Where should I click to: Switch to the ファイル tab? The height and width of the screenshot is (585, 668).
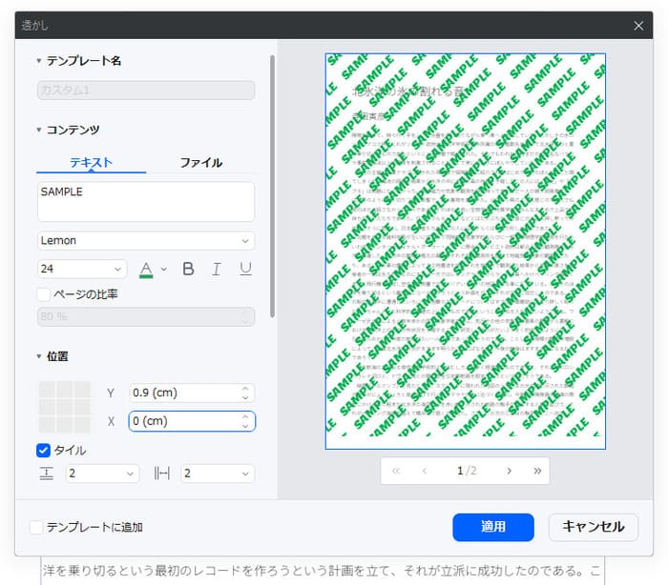(201, 163)
